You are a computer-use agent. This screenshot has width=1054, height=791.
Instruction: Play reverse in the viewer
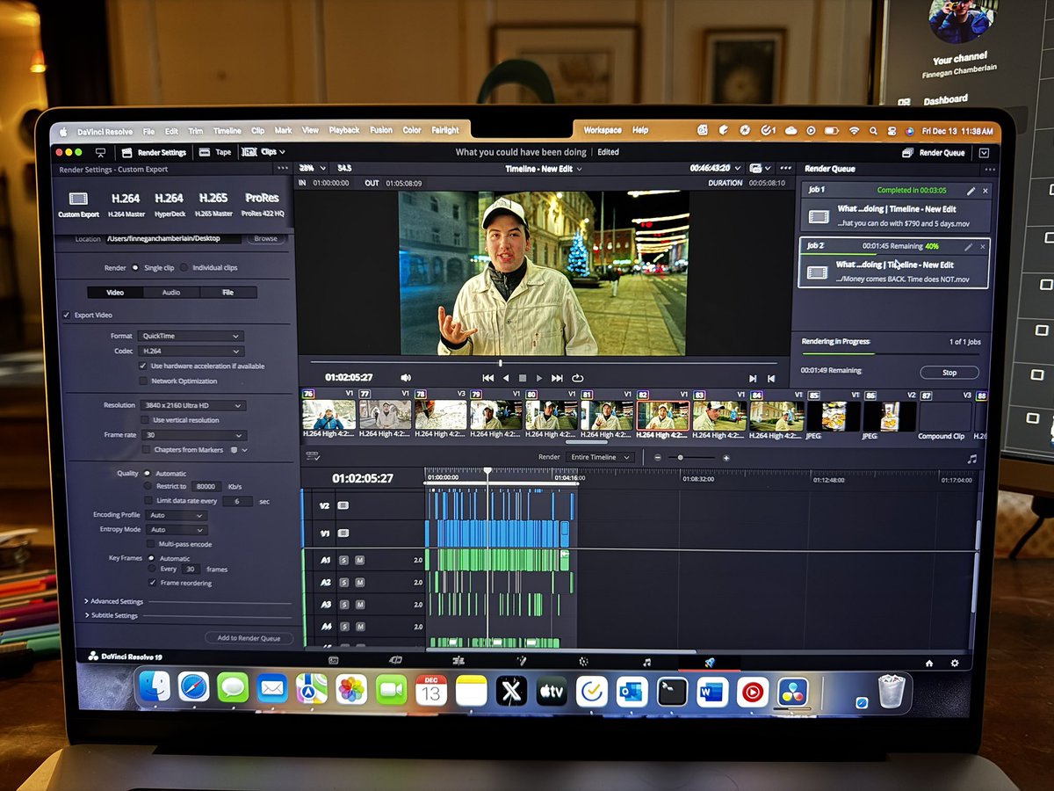pyautogui.click(x=506, y=378)
